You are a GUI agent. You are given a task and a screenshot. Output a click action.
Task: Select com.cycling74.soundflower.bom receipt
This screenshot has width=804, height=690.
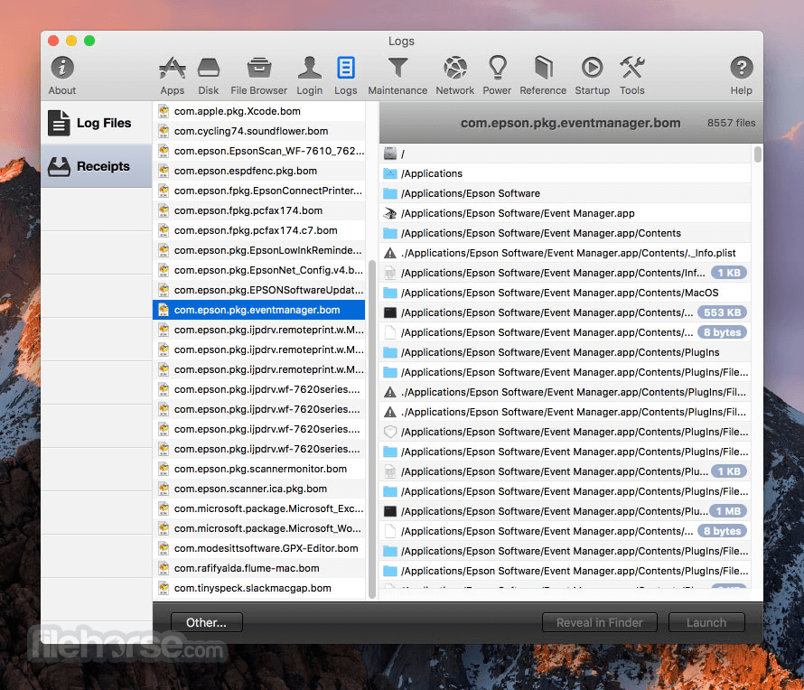(x=259, y=131)
